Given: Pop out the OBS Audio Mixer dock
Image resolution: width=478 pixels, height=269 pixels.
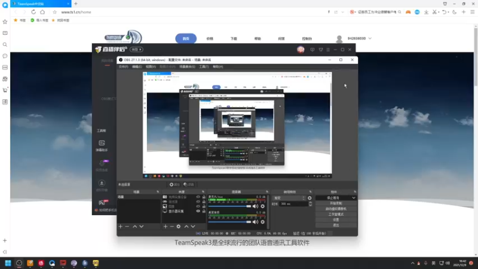Looking at the screenshot, I should click(x=266, y=192).
